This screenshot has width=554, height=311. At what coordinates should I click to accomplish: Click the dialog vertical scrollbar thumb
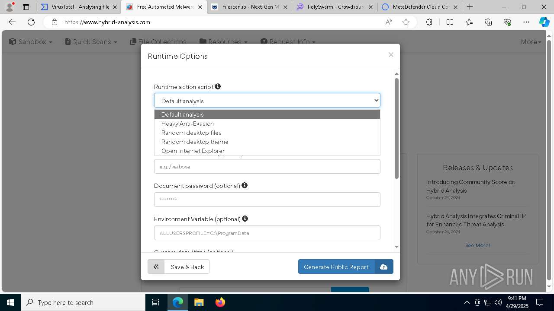396,128
